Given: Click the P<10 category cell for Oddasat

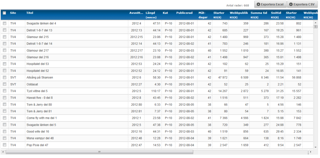Looking at the screenshot, I should [x=169, y=84].
